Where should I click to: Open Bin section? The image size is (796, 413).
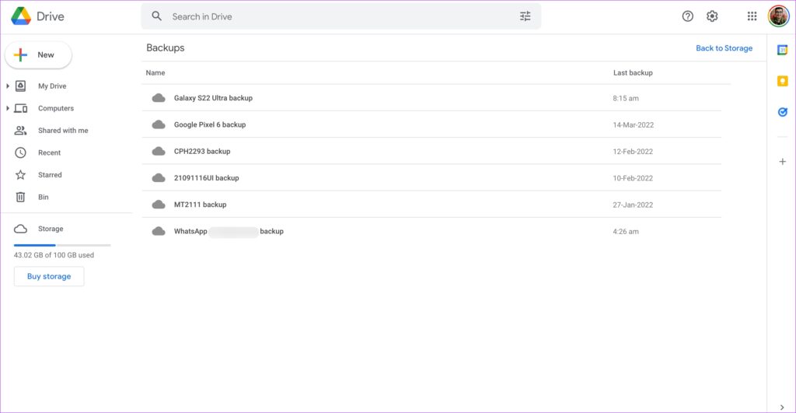[44, 197]
